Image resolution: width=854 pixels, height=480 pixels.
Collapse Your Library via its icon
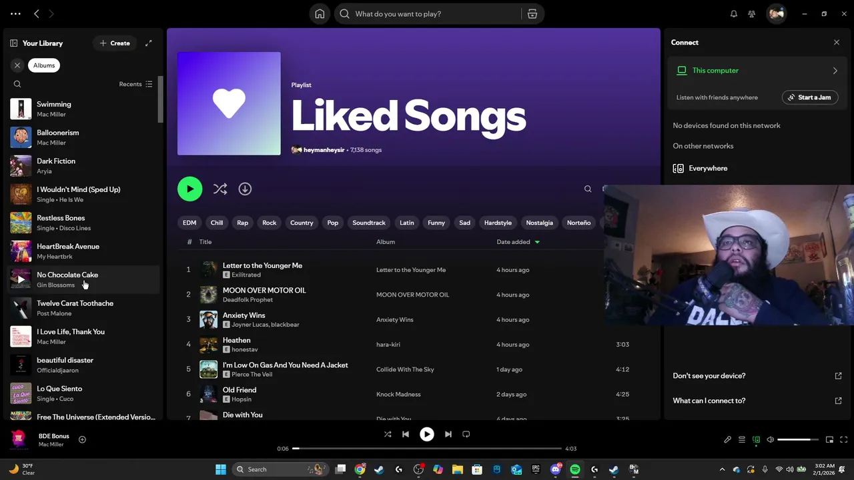tap(13, 43)
